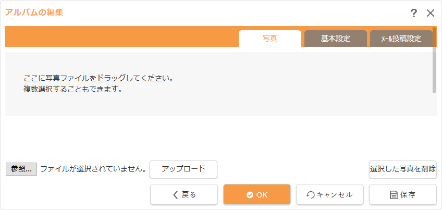The height and width of the screenshot is (210, 442).
Task: Save the album with the 保存 button
Action: 403,194
